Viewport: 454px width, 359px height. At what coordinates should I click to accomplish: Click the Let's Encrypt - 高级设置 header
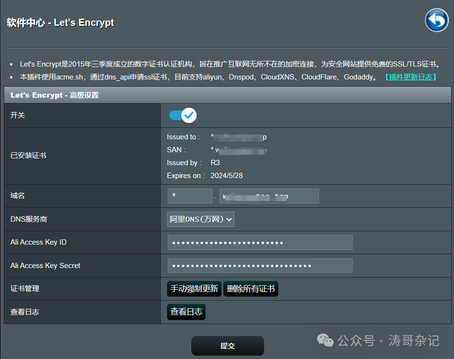pyautogui.click(x=55, y=95)
